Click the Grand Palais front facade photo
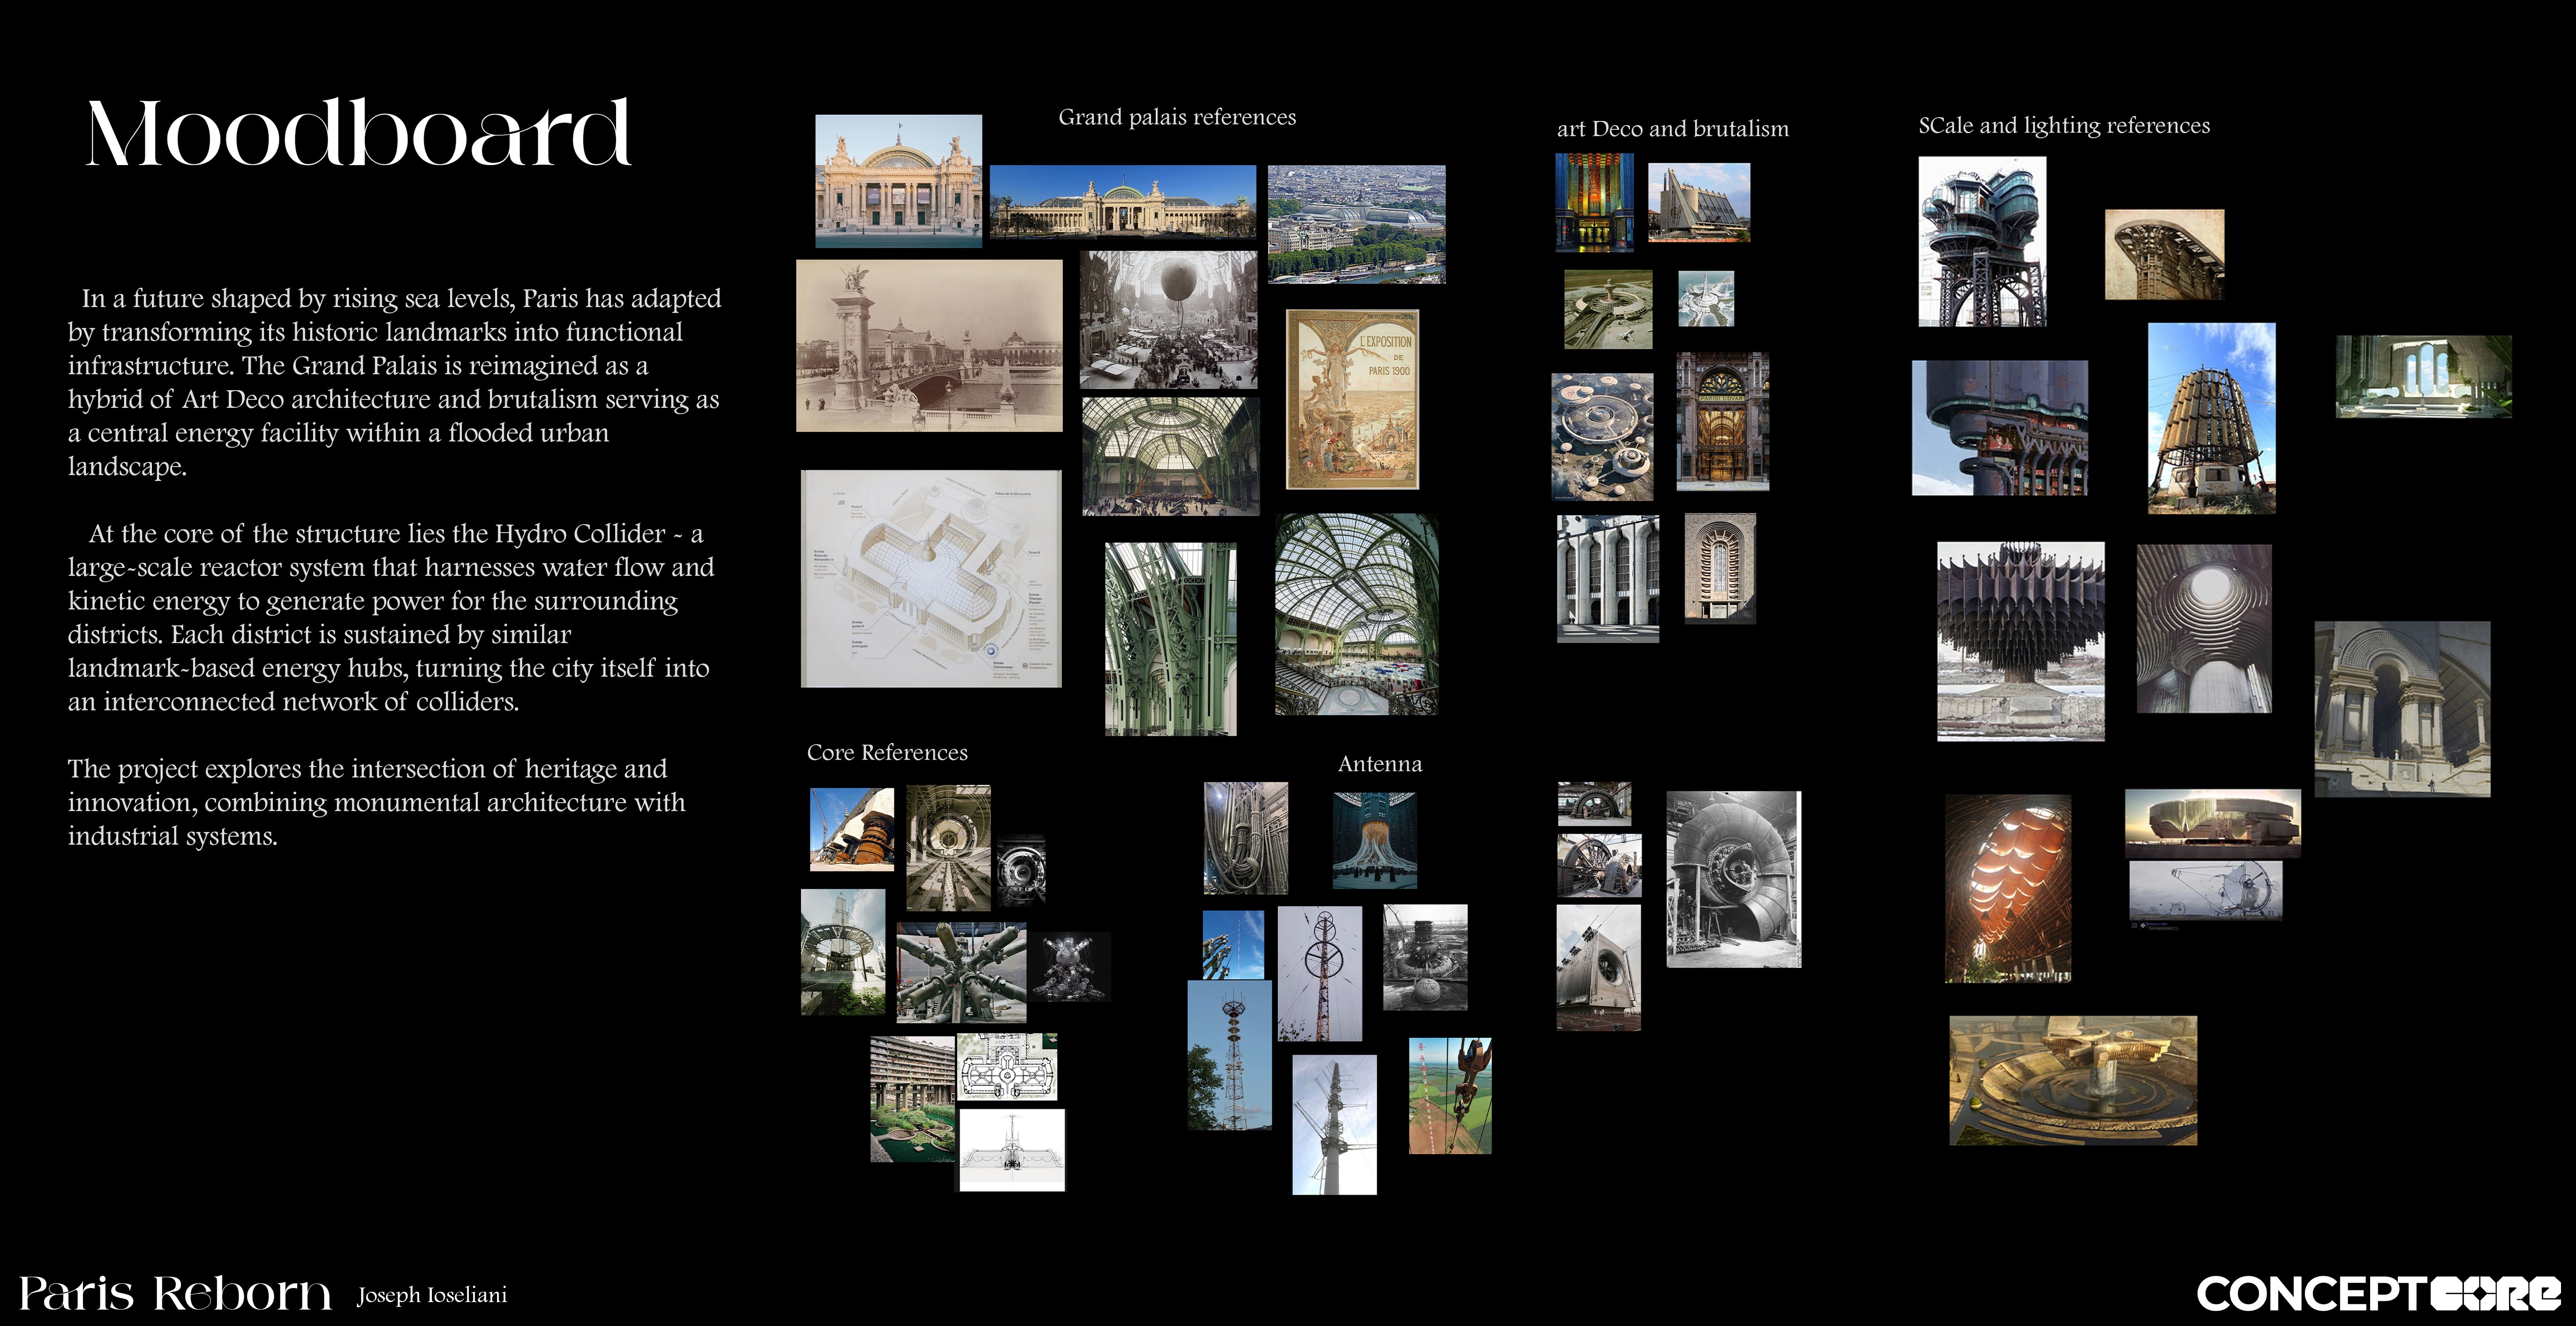This screenshot has width=2576, height=1326. [x=898, y=180]
